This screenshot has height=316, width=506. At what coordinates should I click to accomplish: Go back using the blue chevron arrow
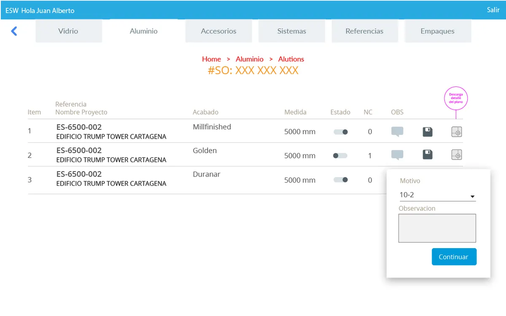[14, 31]
